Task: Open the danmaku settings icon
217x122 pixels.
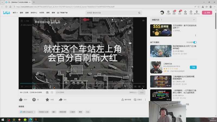Action: pos(52,92)
